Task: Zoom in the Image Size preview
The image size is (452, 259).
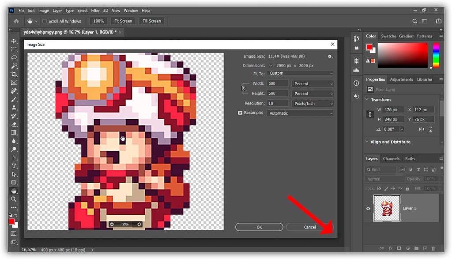Action: (139, 224)
